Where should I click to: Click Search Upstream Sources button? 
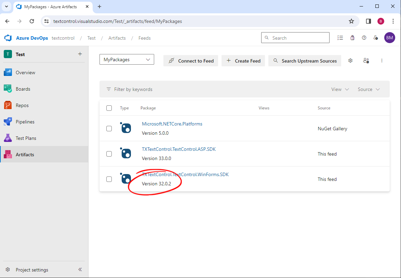pyautogui.click(x=305, y=61)
